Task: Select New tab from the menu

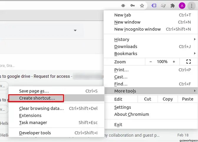Action: (151, 15)
